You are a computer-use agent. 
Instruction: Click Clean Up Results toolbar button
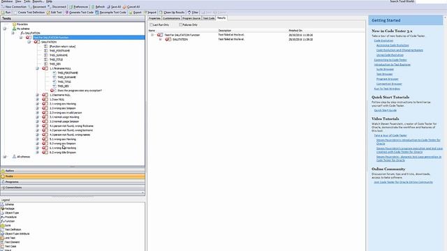click(x=172, y=13)
